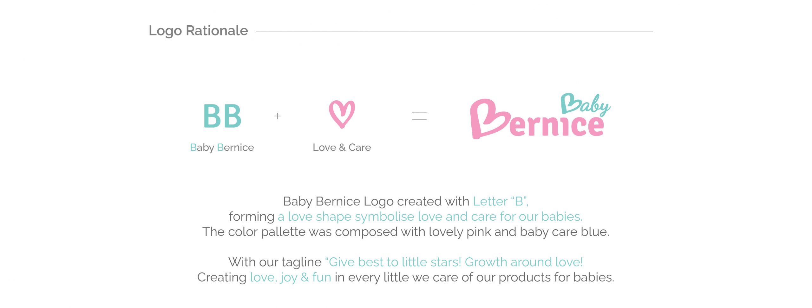This screenshot has width=812, height=308.
Task: Click the horizontal rule beside the heading
Action: point(454,31)
